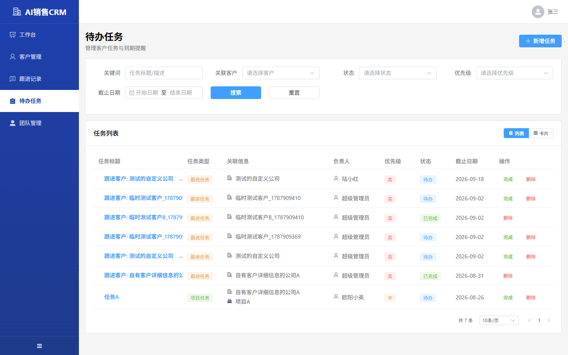This screenshot has height=355, width=568.
Task: Open the 团队管理 menu item
Action: click(39, 123)
